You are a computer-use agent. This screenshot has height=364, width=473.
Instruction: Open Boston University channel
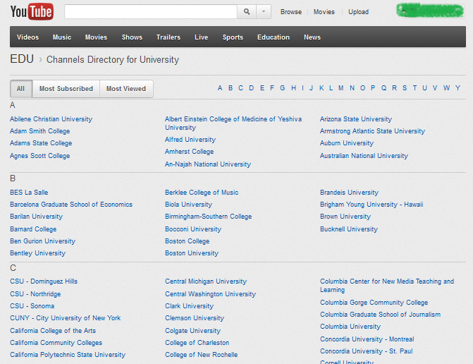click(192, 253)
